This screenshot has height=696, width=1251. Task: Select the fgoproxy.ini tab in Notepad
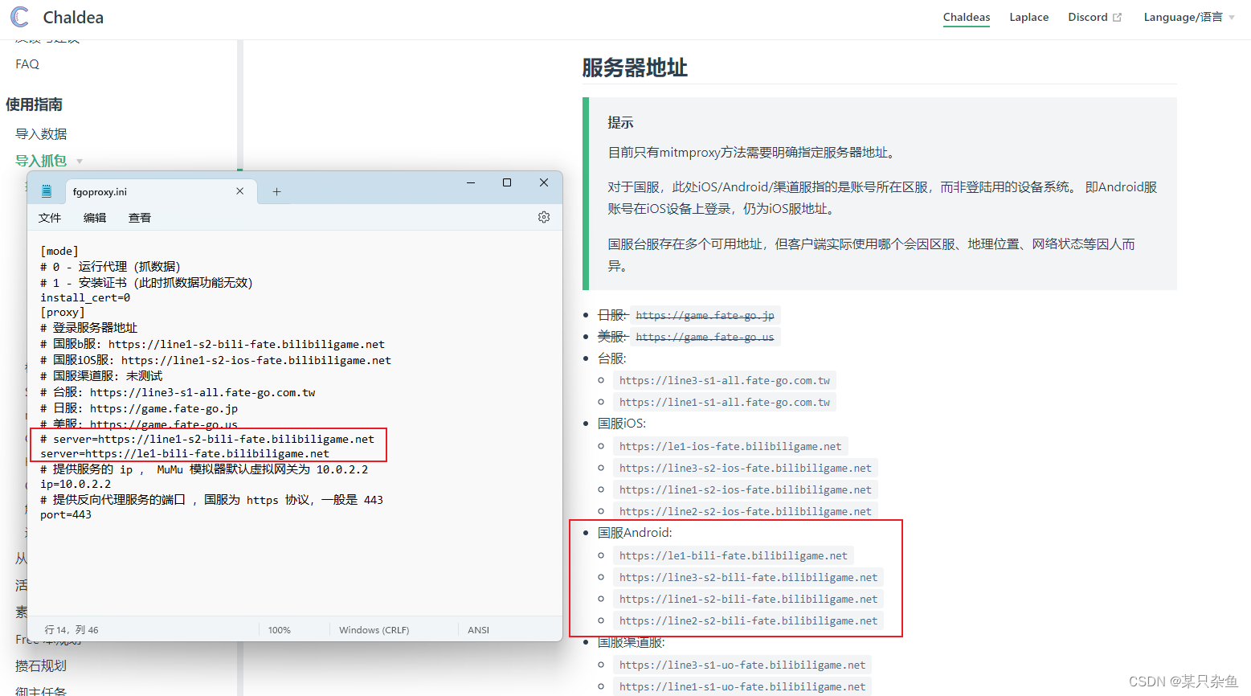(x=100, y=191)
